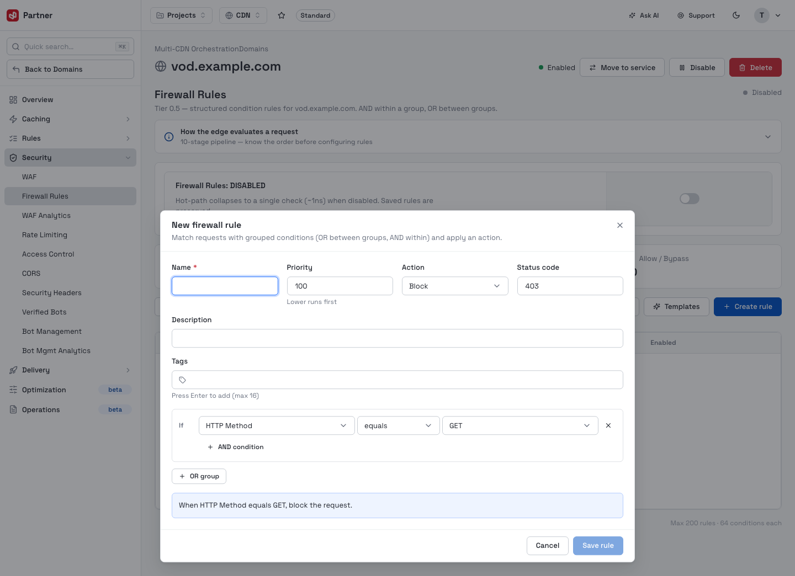Image resolution: width=795 pixels, height=576 pixels.
Task: Open Operations beta section
Action: pyautogui.click(x=70, y=410)
